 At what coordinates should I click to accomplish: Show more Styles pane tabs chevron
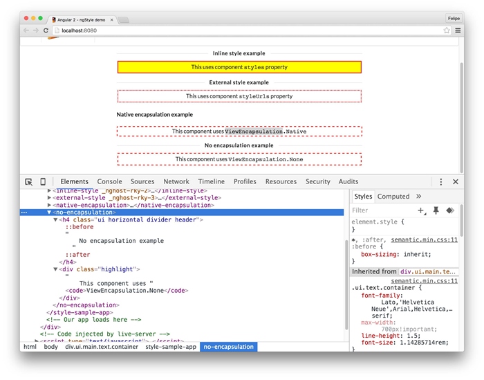point(418,197)
